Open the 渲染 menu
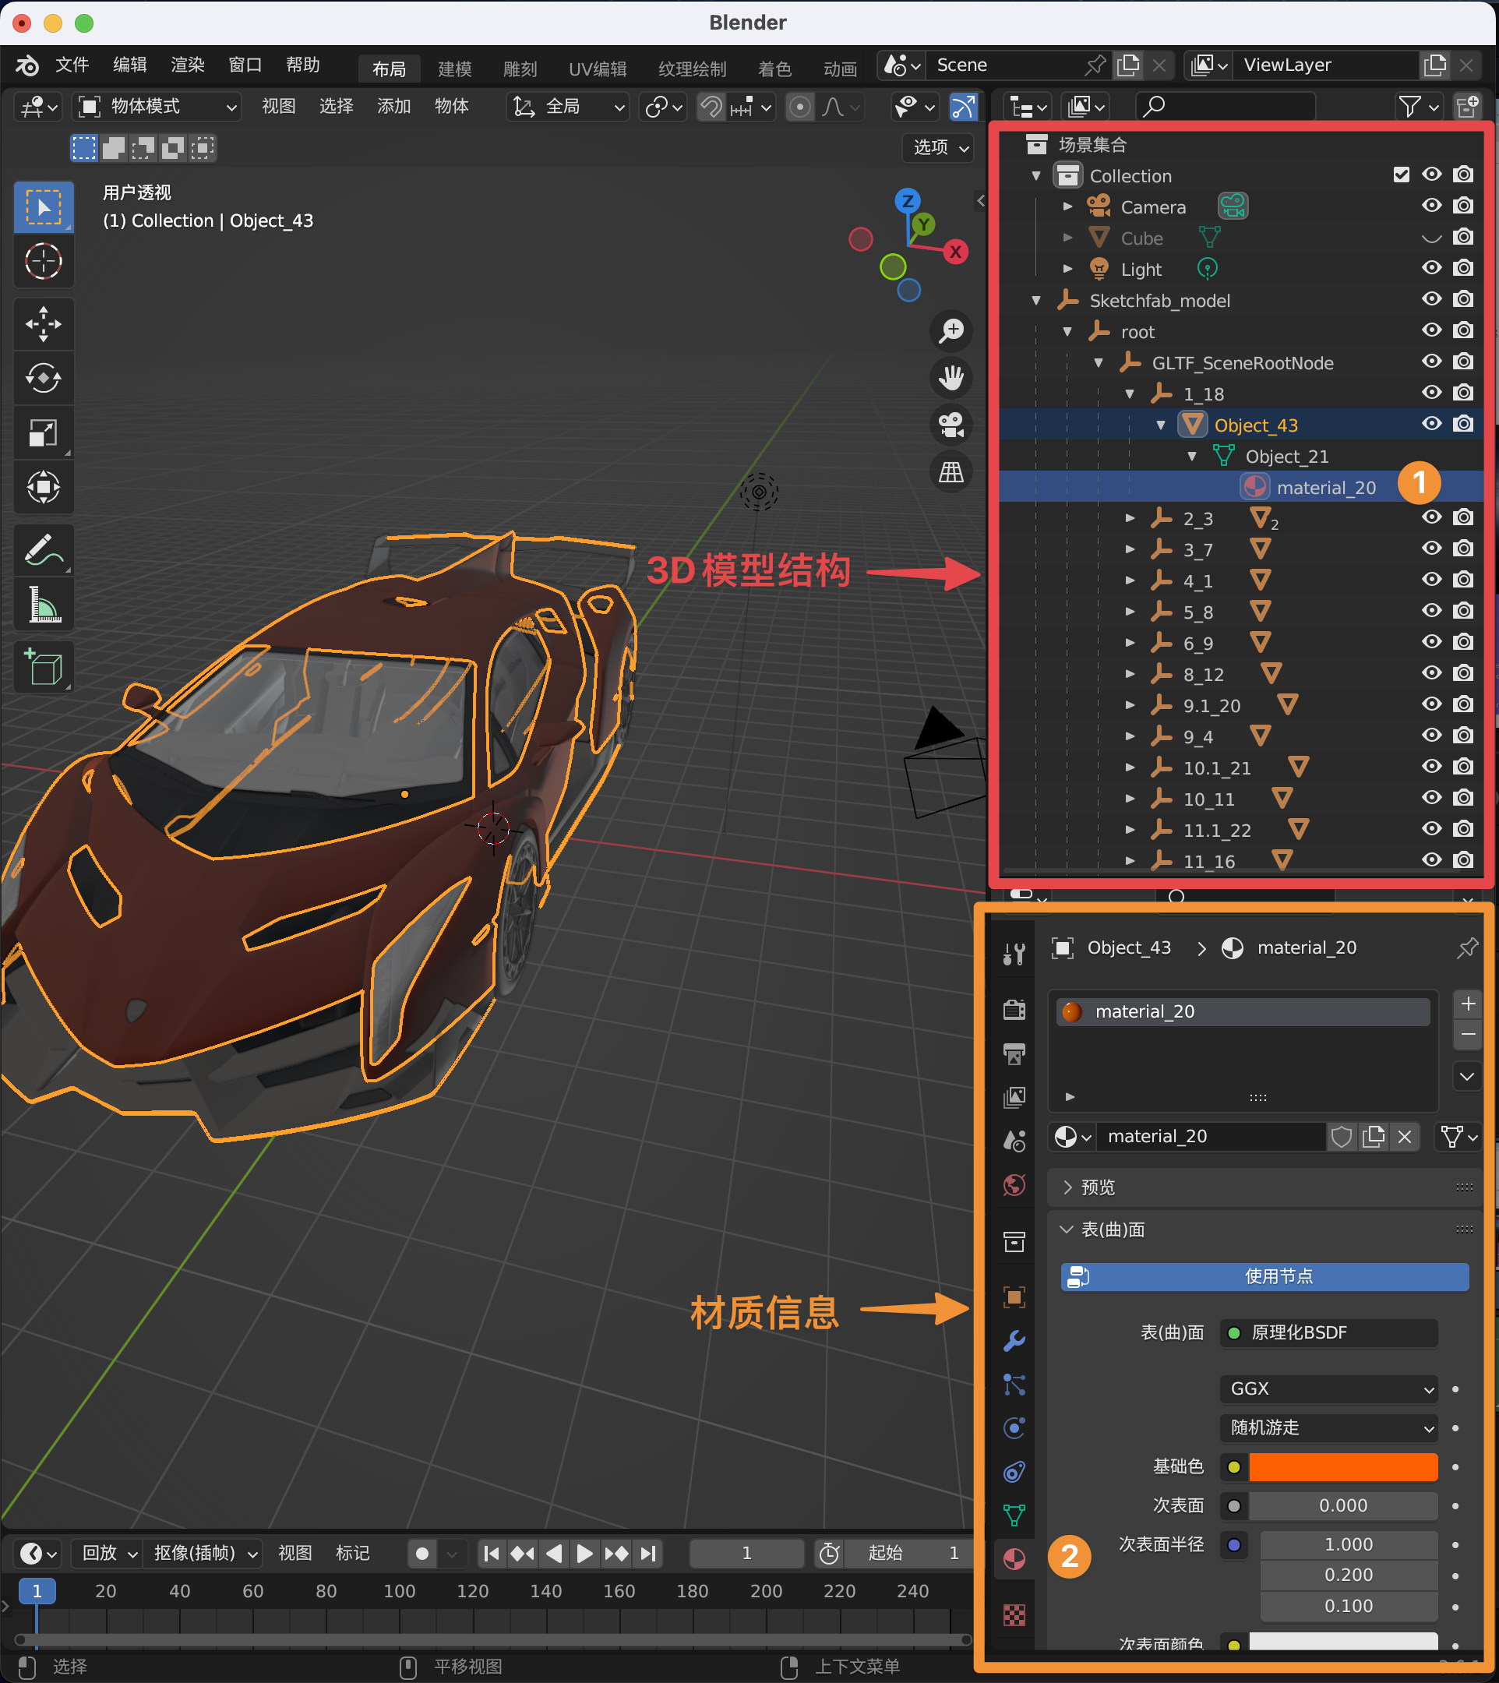1499x1683 pixels. pyautogui.click(x=187, y=65)
